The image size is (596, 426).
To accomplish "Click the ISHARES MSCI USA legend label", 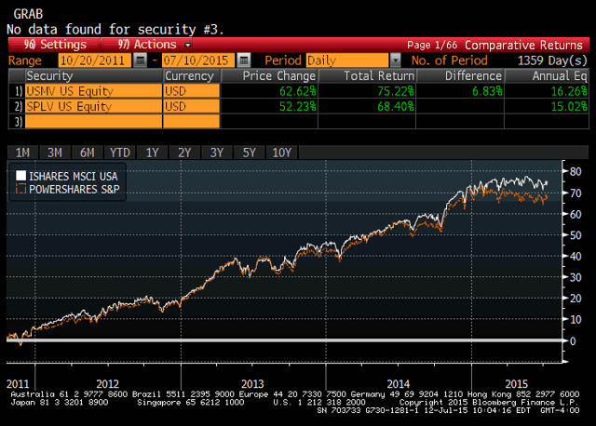I will click(74, 176).
